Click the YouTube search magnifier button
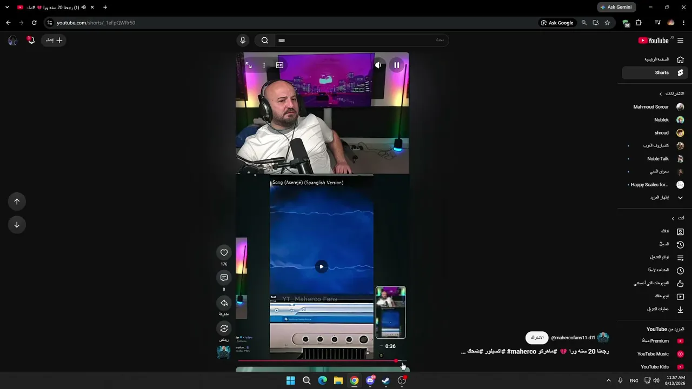This screenshot has width=692, height=389. 265,40
